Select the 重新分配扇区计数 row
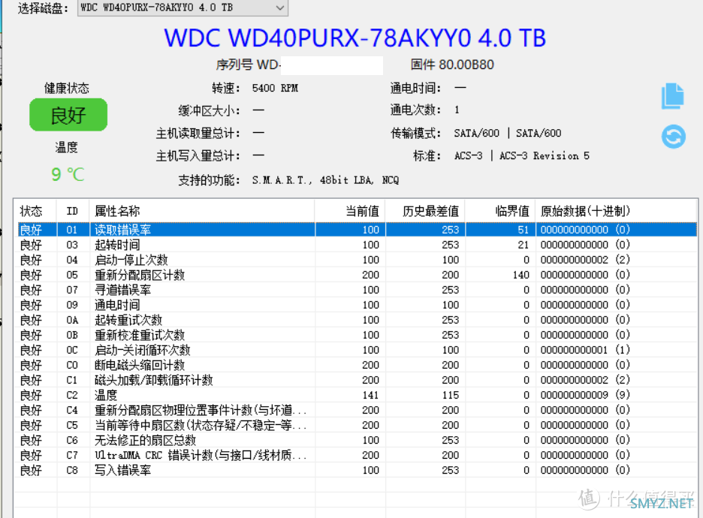 (357, 275)
